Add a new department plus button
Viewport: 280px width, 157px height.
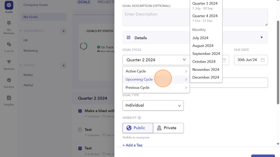63,31
